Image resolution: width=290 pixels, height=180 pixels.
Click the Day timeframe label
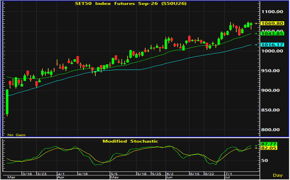(x=278, y=175)
